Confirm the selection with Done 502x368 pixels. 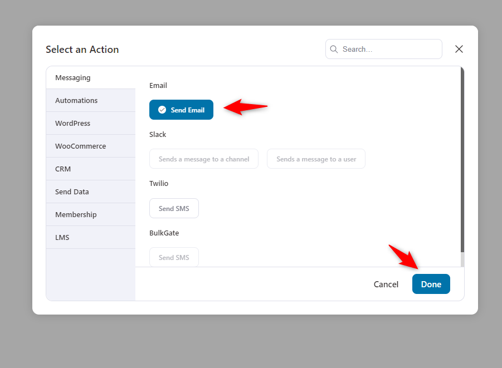point(431,284)
